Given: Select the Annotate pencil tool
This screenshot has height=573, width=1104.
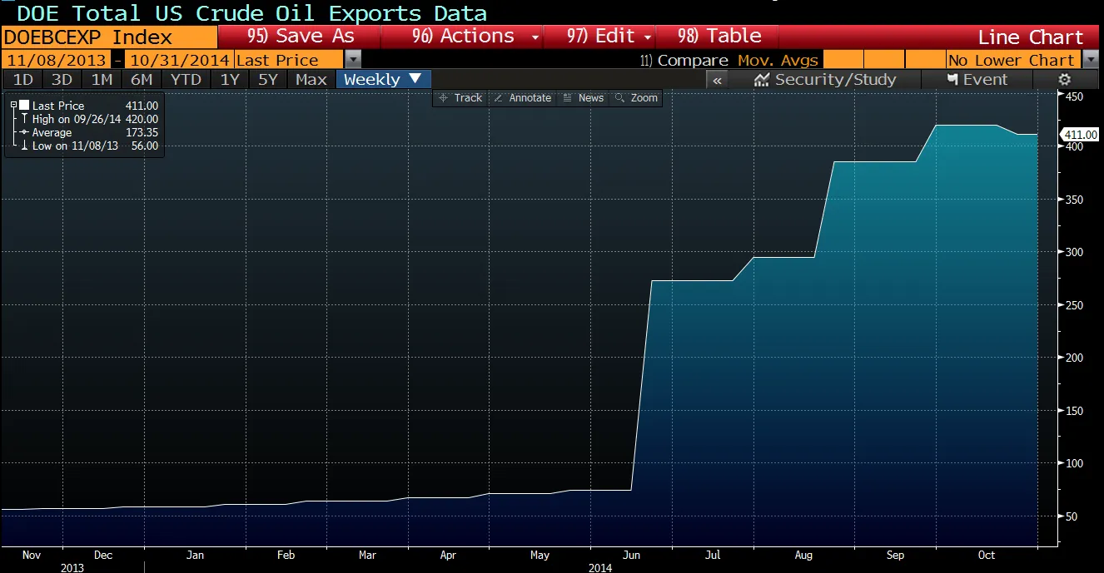Looking at the screenshot, I should [523, 98].
